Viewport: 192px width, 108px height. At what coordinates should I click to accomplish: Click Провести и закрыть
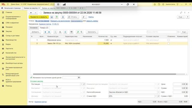point(39,17)
